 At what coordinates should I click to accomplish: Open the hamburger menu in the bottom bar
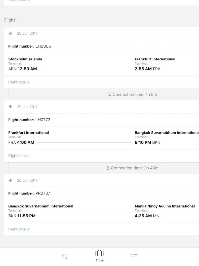134,257
